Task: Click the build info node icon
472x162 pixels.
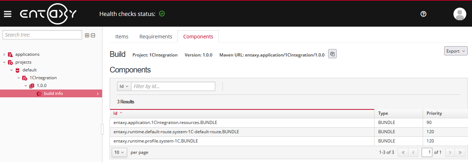Action: point(39,93)
